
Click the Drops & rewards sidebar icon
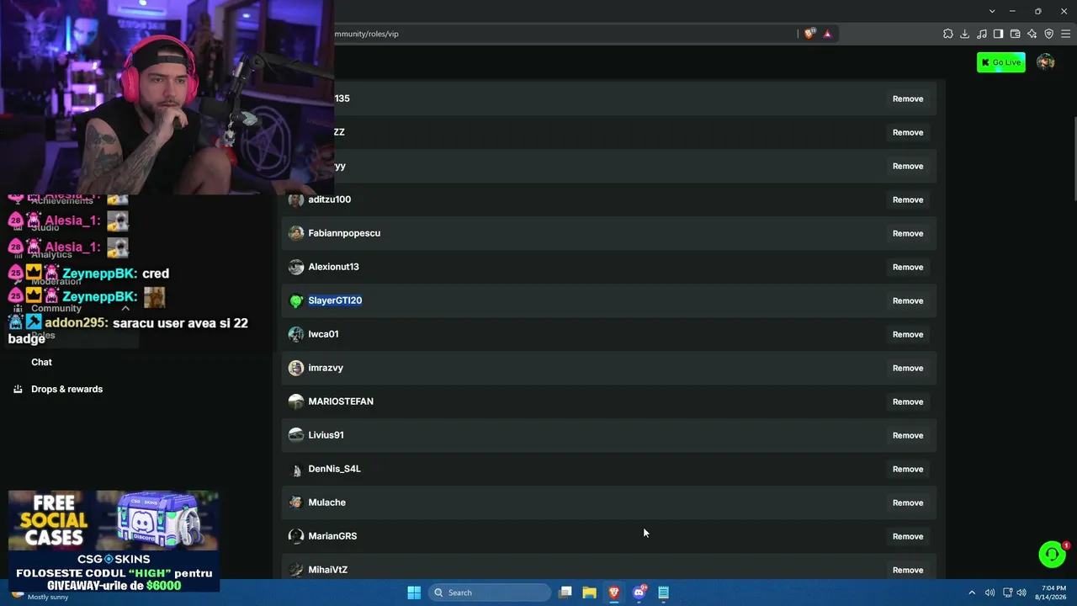click(x=18, y=389)
